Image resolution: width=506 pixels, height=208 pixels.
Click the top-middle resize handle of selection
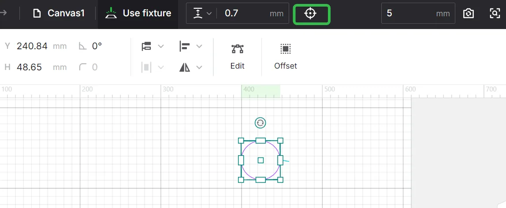[261, 140]
